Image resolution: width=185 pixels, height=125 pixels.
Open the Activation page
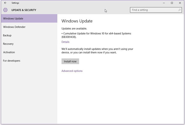(29, 52)
